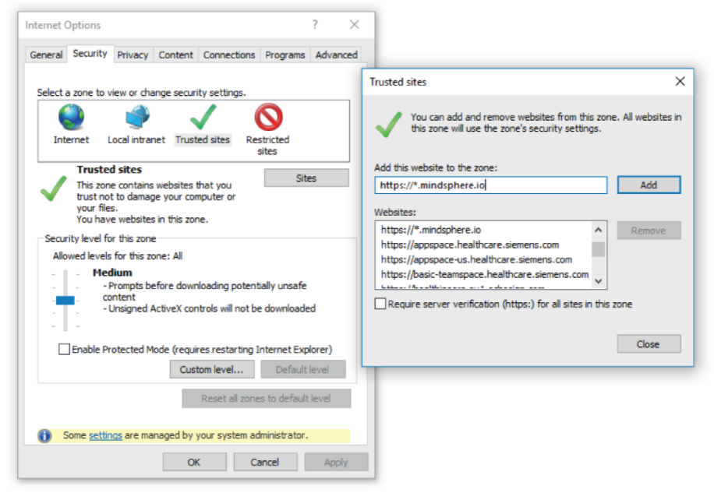Select the Local intranet zone icon
The image size is (714, 493).
[x=137, y=118]
